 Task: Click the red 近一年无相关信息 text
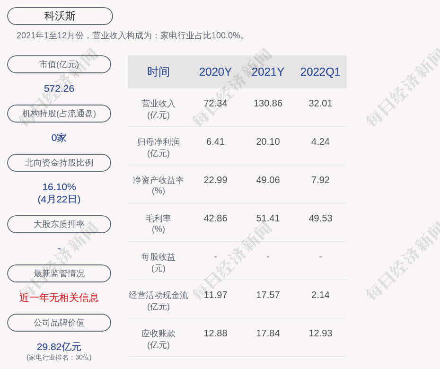point(59,298)
